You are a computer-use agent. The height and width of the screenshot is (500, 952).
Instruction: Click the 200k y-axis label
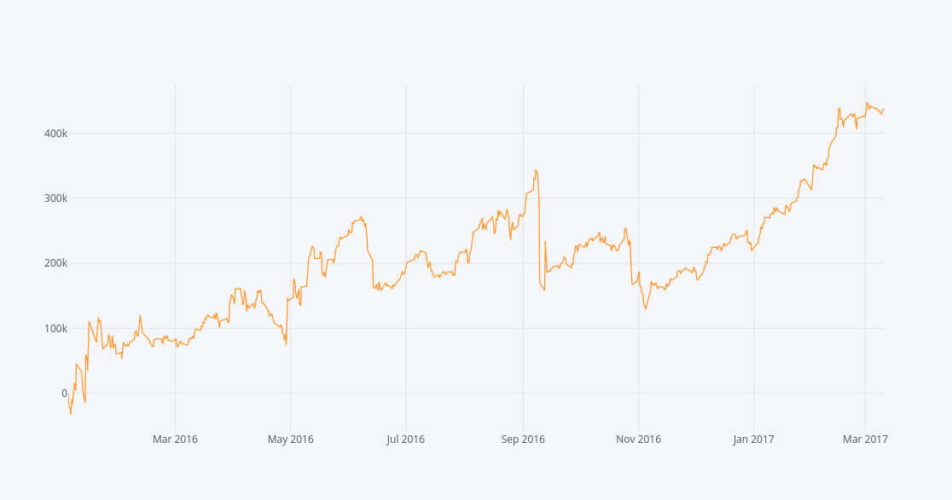56,263
